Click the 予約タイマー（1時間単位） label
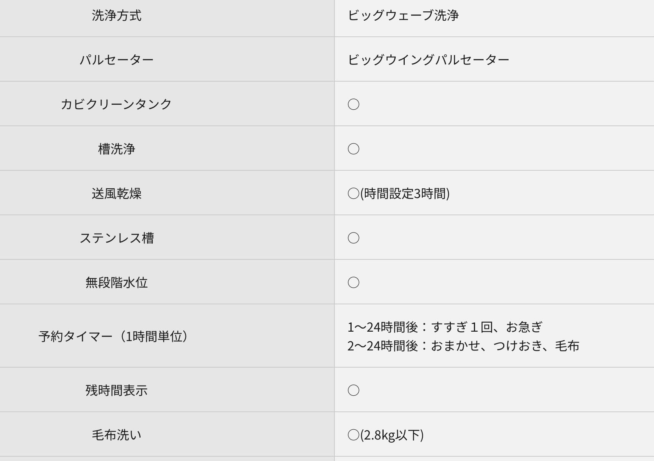Screen dimensions: 654x461 click(113, 336)
